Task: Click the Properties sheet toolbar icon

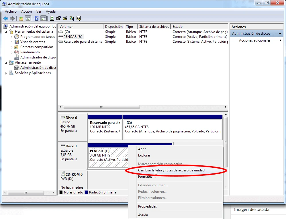Action: (58, 18)
